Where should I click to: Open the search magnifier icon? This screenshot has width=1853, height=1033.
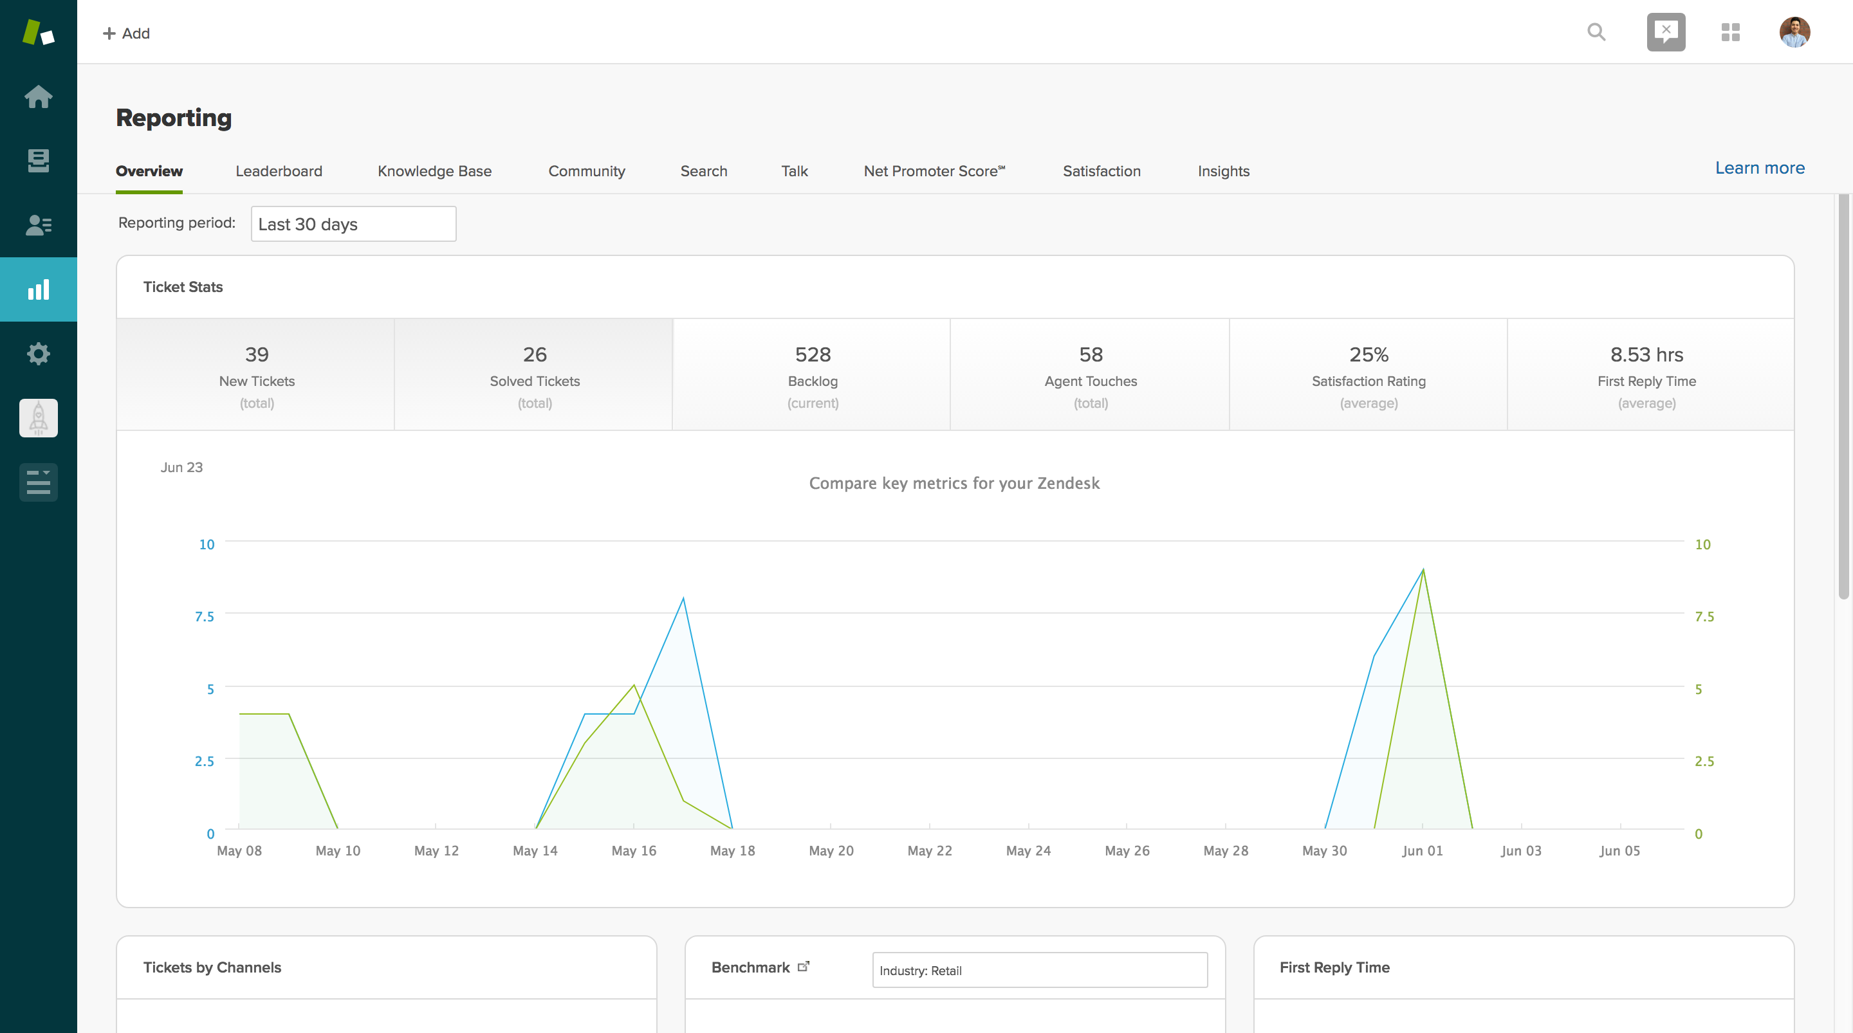tap(1596, 32)
